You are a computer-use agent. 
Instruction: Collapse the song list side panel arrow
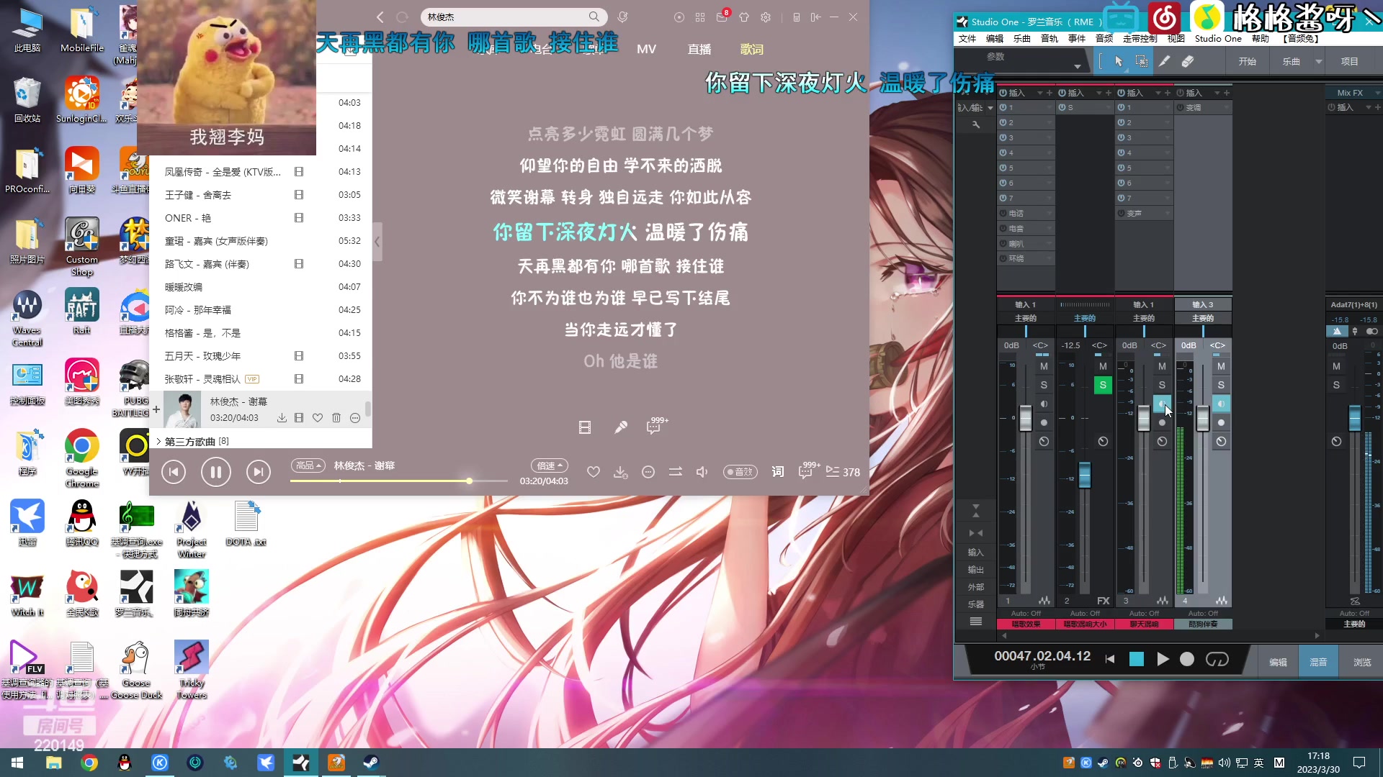tap(377, 242)
